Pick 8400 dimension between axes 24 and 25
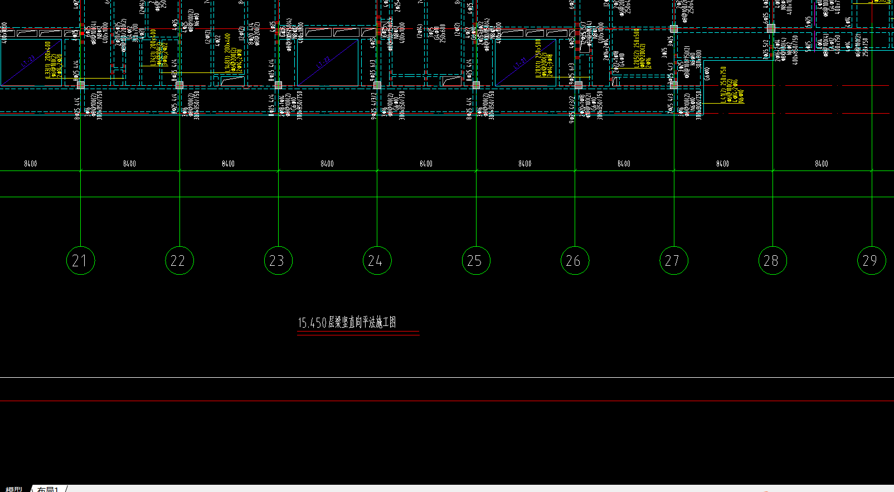This screenshot has width=894, height=492. click(426, 164)
